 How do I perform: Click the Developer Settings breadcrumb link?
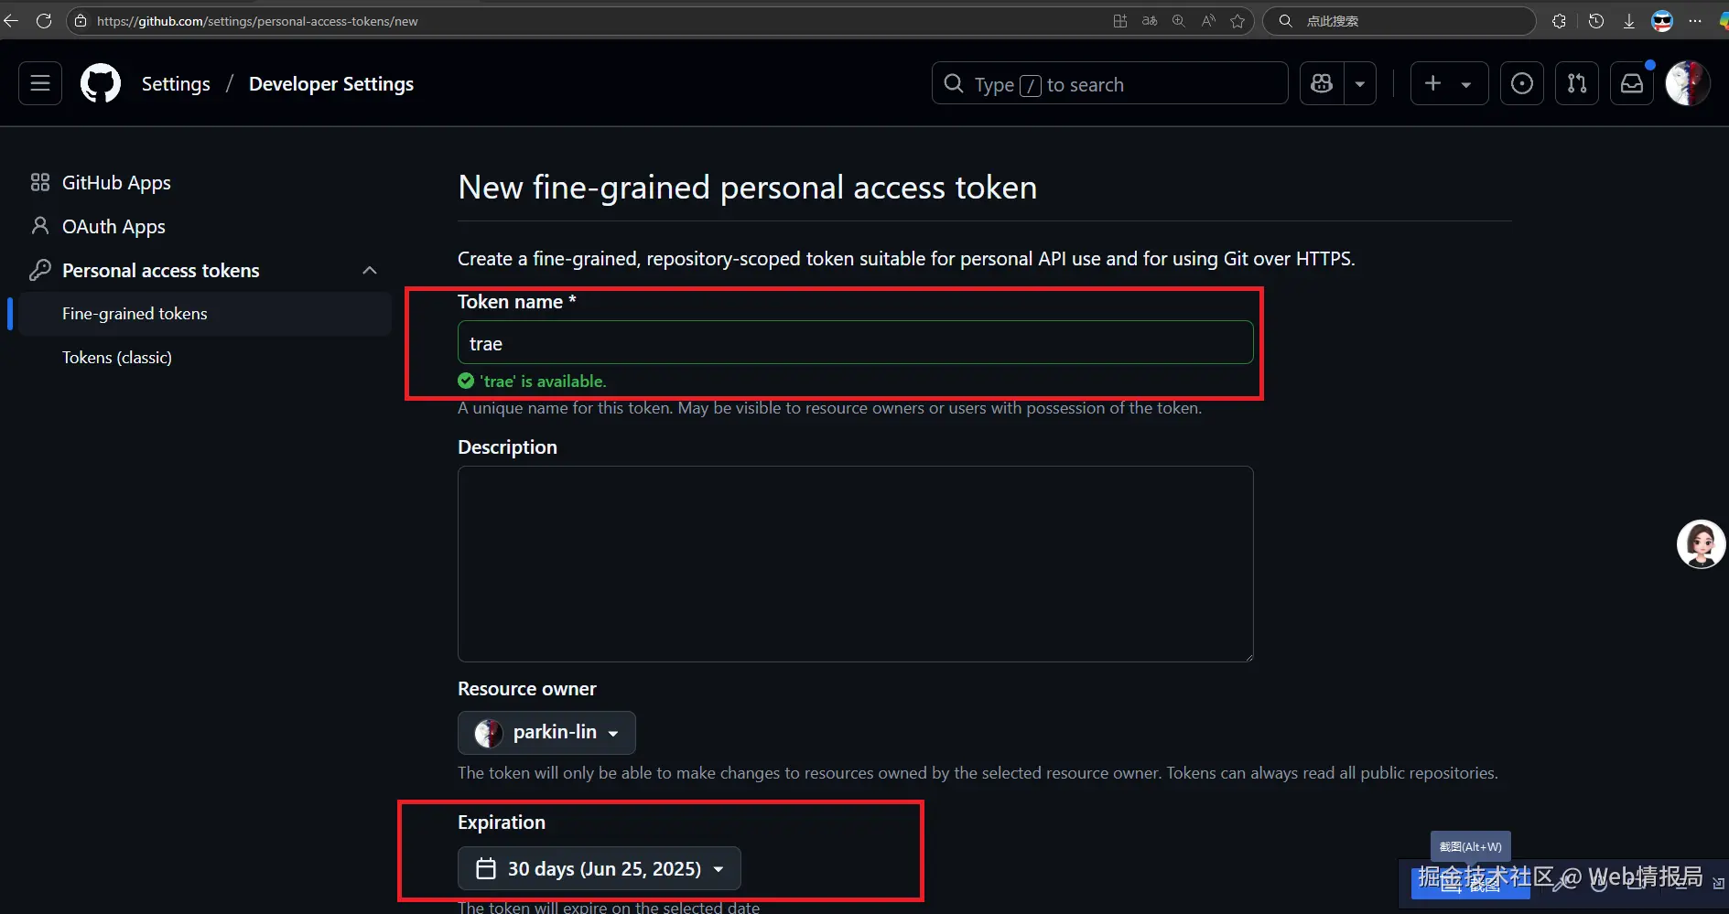click(330, 83)
